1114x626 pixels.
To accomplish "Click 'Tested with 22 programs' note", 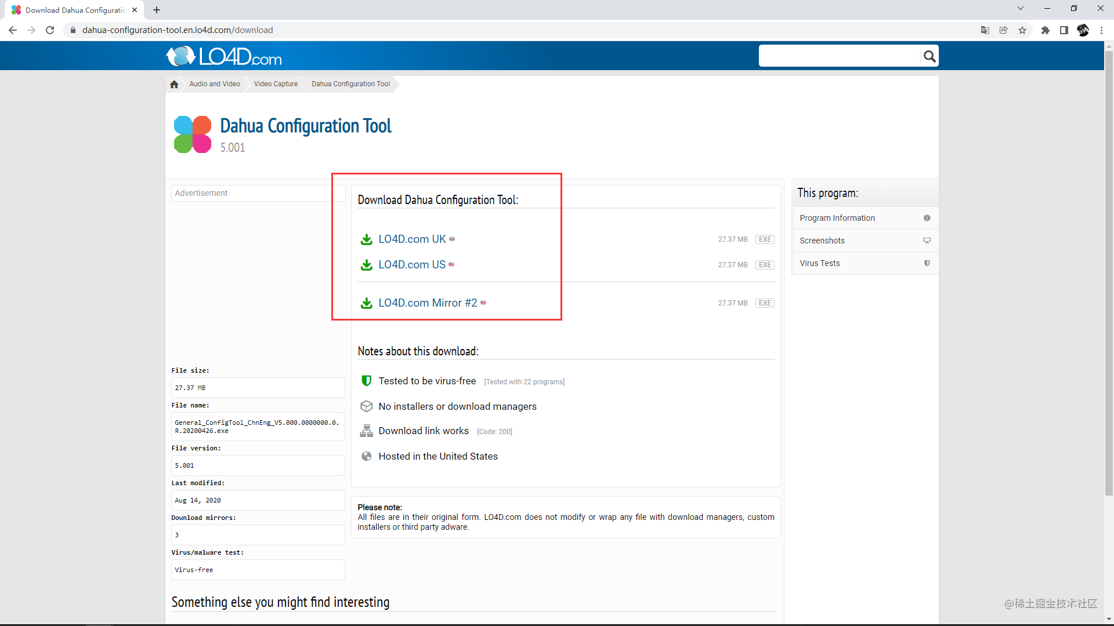I will coord(525,382).
